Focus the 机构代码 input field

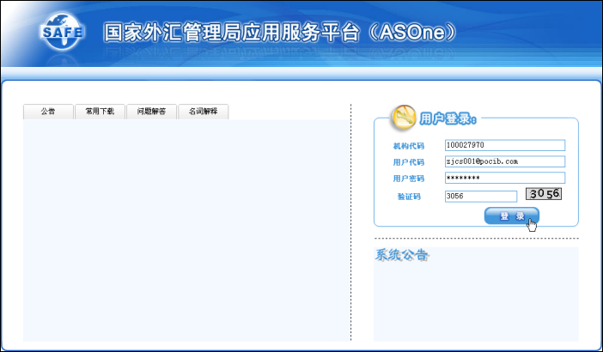504,145
